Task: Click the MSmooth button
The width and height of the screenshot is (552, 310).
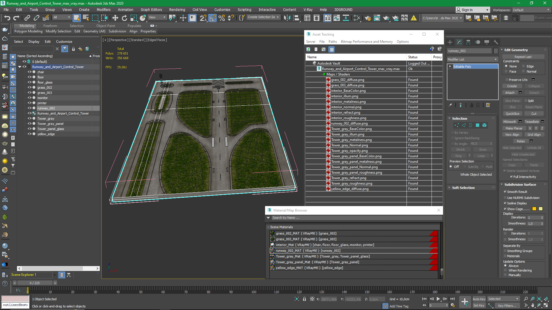Action: pyautogui.click(x=510, y=122)
